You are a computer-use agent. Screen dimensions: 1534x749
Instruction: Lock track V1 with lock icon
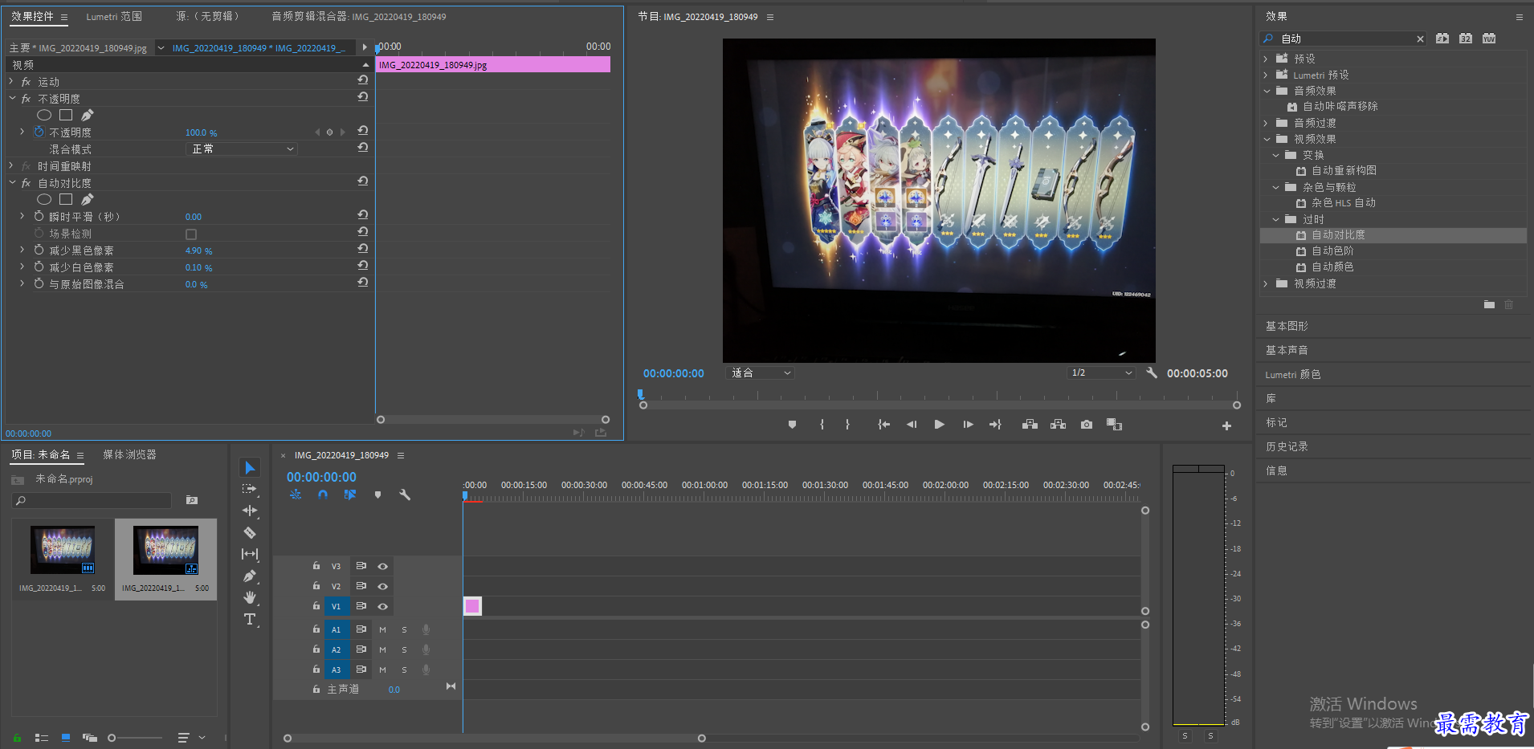pos(316,606)
